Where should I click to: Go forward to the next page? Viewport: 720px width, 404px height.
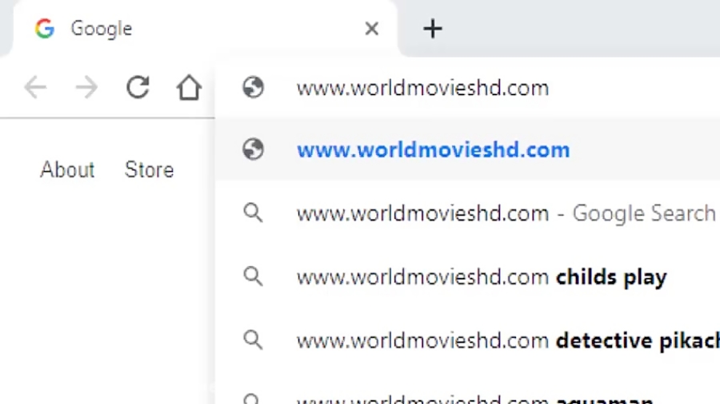86,87
